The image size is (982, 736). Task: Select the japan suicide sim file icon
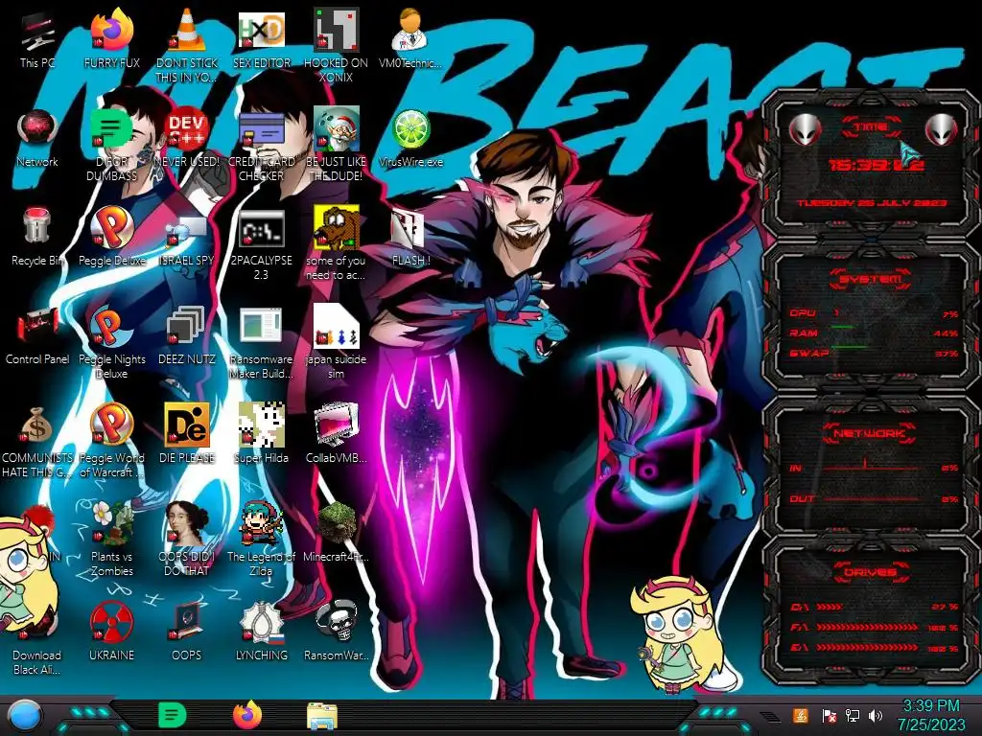tap(337, 343)
